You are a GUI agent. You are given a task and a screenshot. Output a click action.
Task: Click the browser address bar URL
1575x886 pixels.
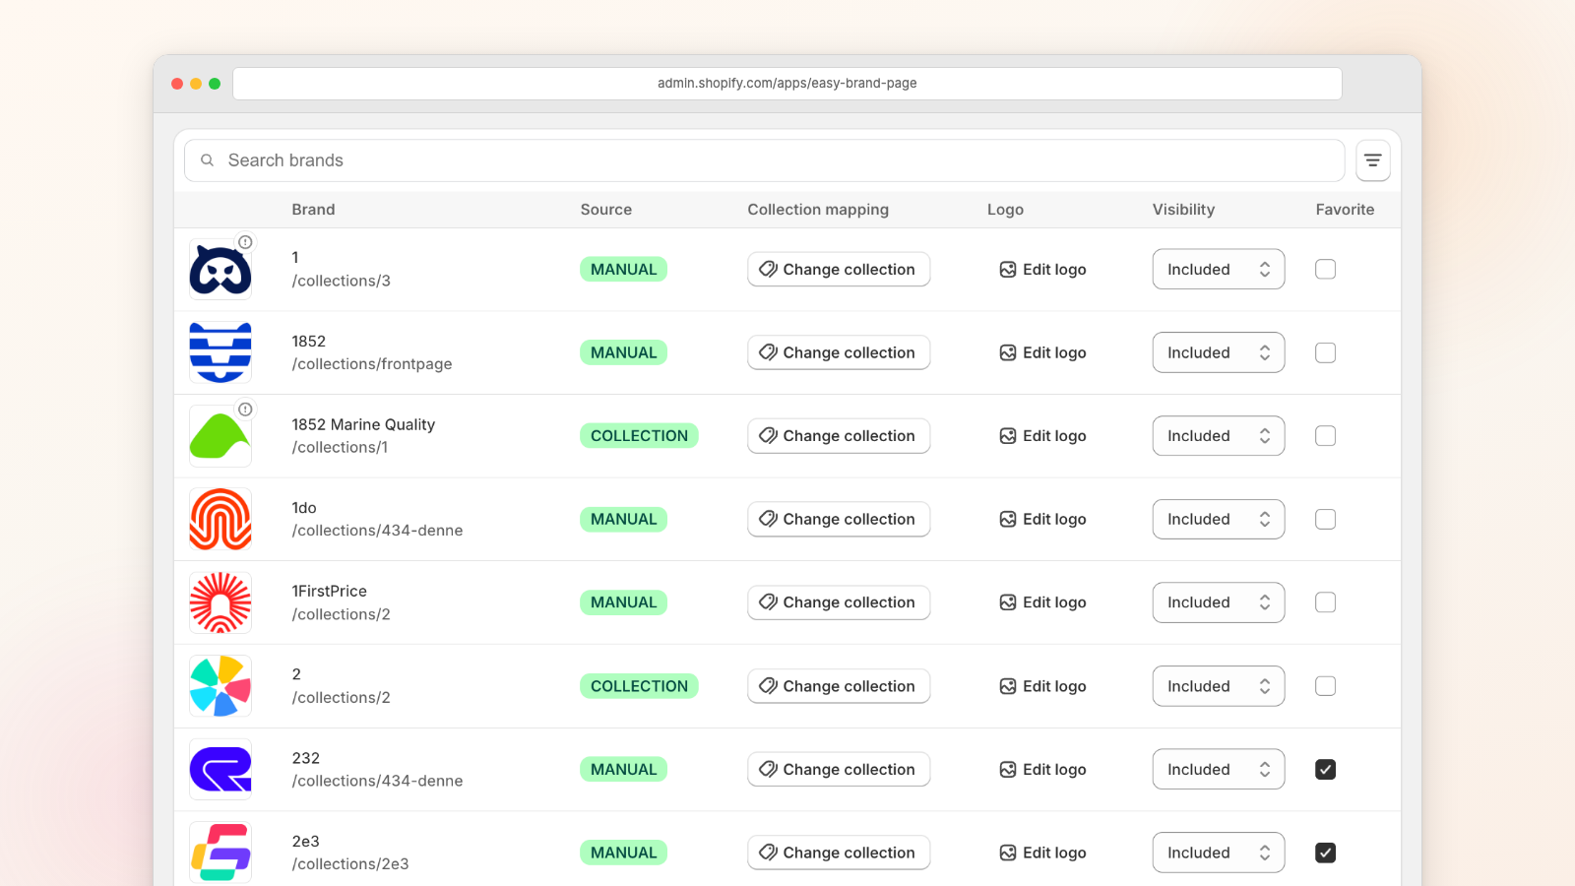coord(787,84)
